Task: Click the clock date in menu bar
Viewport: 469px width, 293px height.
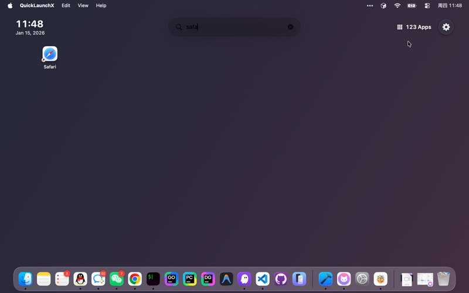Action: [450, 5]
